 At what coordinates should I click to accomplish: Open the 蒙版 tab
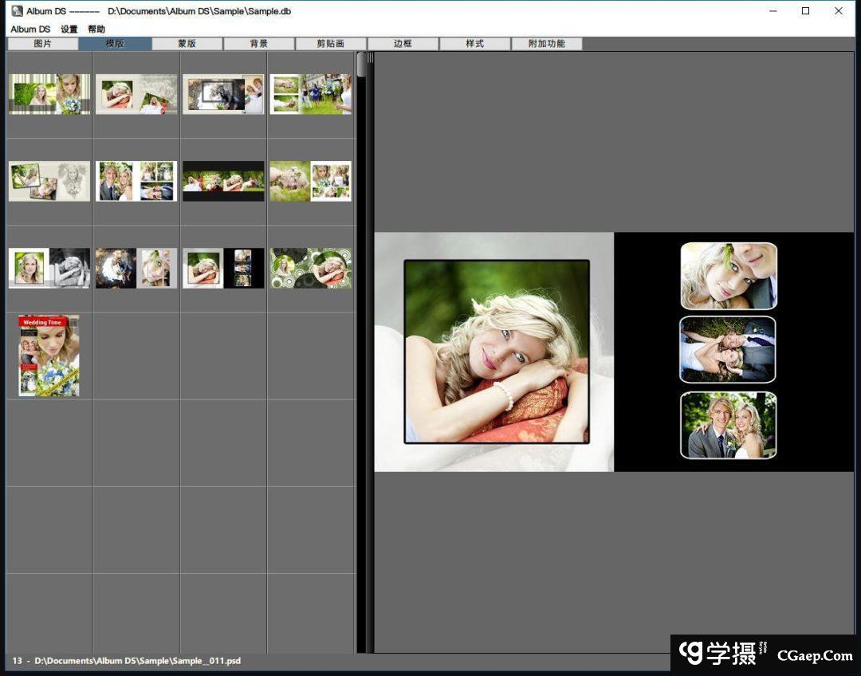coord(187,44)
